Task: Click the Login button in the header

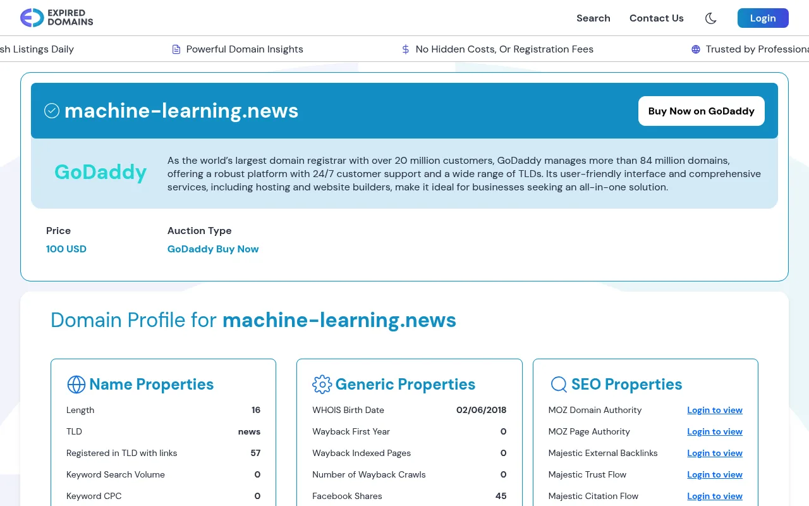Action: click(763, 18)
